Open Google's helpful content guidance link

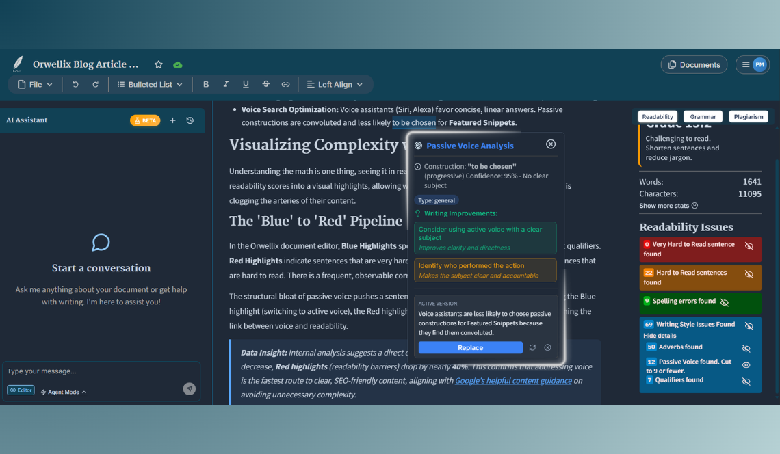(513, 381)
